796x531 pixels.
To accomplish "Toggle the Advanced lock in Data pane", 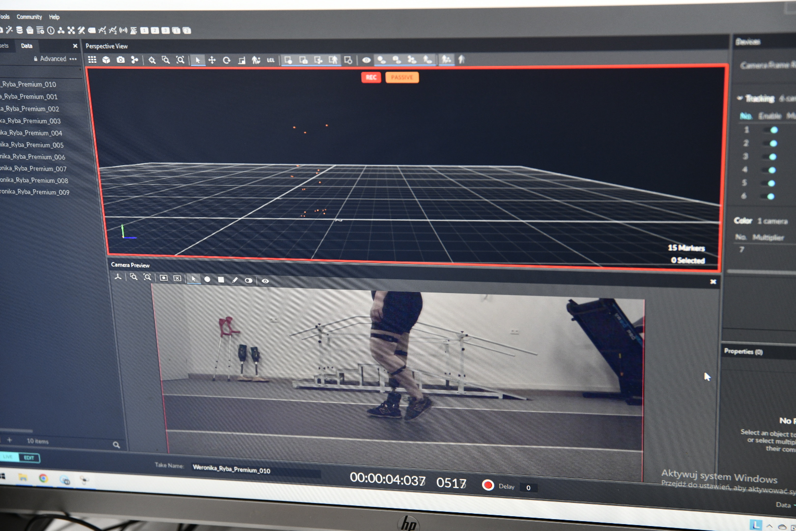I will point(36,59).
